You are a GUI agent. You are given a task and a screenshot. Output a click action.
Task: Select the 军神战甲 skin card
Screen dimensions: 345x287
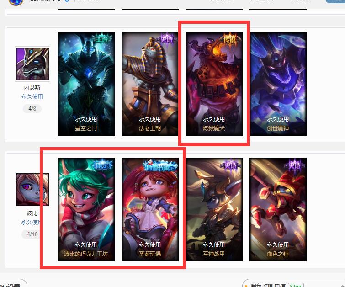(x=214, y=209)
